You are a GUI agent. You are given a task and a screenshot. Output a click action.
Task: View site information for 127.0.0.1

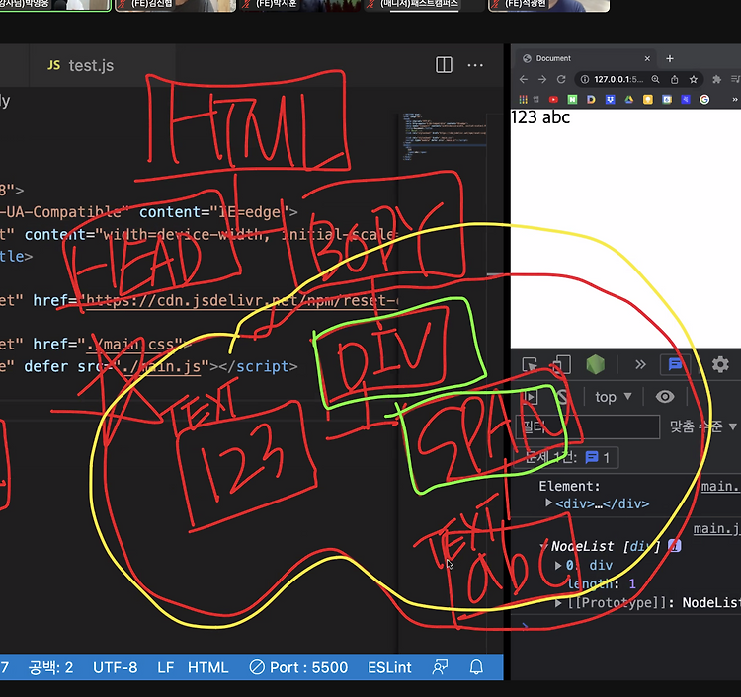point(585,79)
